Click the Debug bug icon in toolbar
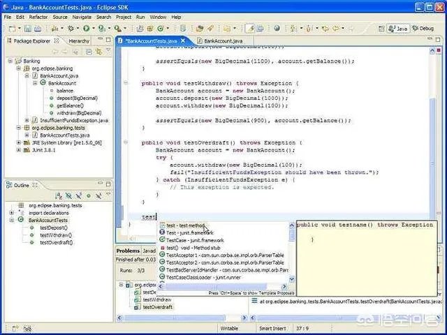Screen dimensions: 447x335 coord(69,29)
